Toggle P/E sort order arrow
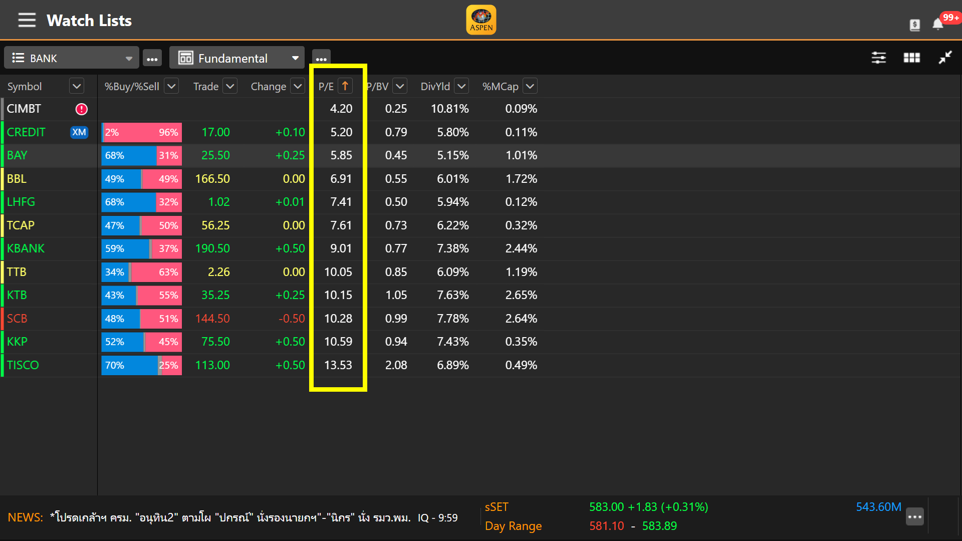Image resolution: width=962 pixels, height=541 pixels. tap(345, 86)
